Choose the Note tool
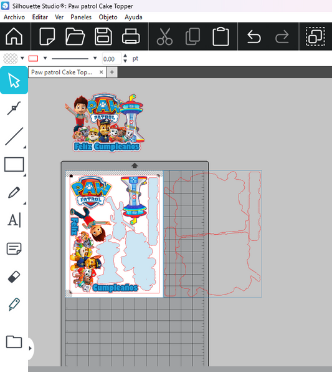The height and width of the screenshot is (372, 332). coord(14,248)
